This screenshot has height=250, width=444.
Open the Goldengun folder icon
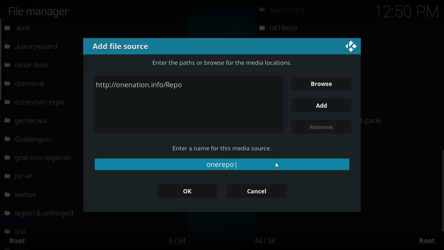pos(7,139)
